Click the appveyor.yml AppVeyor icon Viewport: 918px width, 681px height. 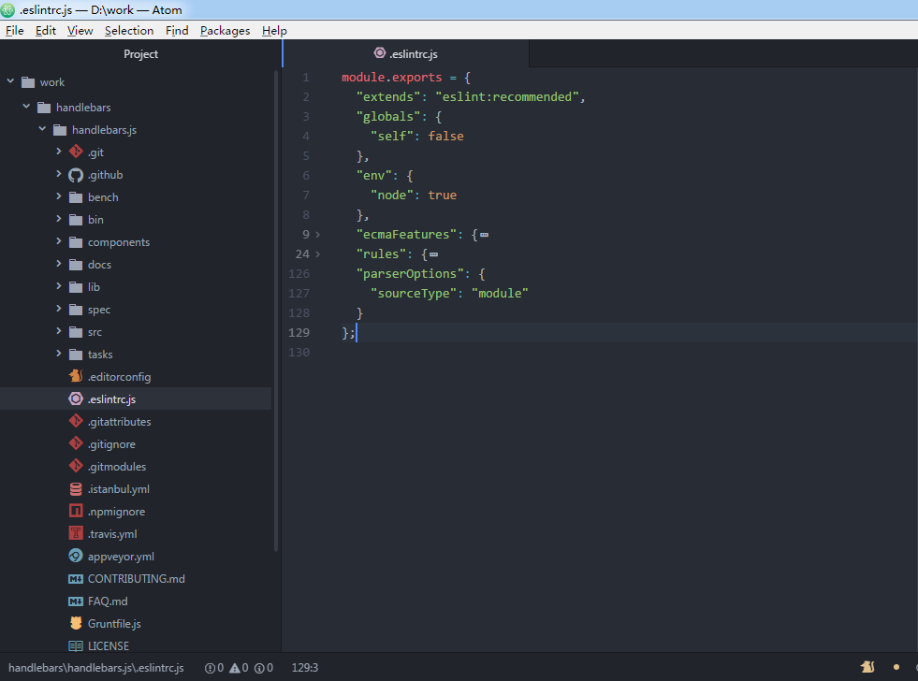coord(76,556)
